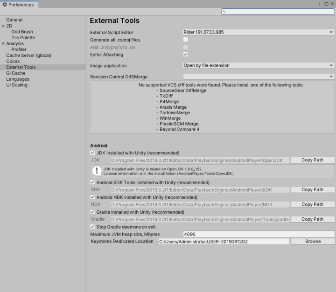The image size is (336, 292).
Task: Browse for Keystores Dedicated Location
Action: pyautogui.click(x=313, y=242)
